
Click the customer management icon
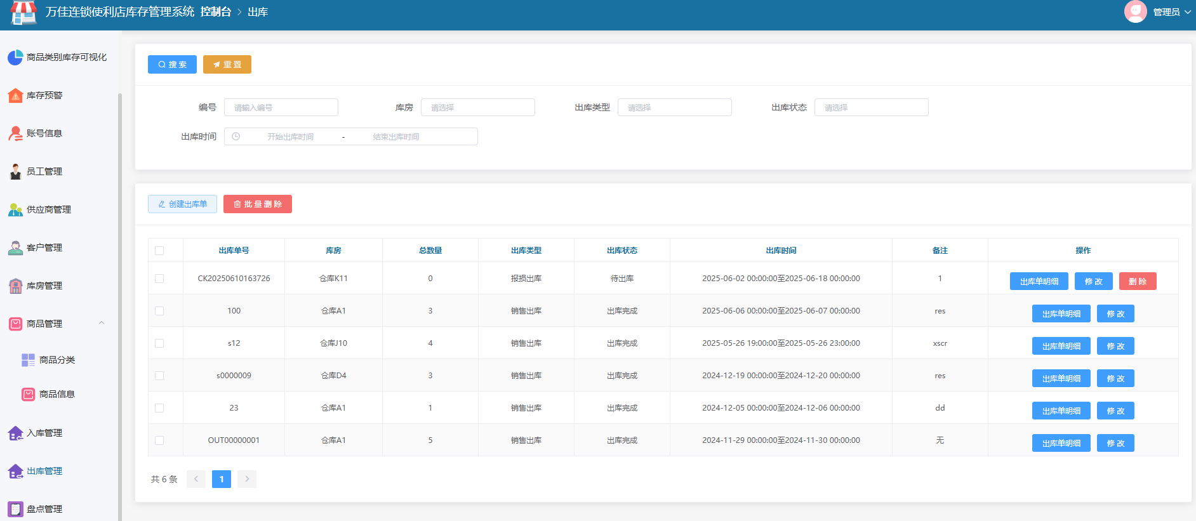pyautogui.click(x=15, y=248)
